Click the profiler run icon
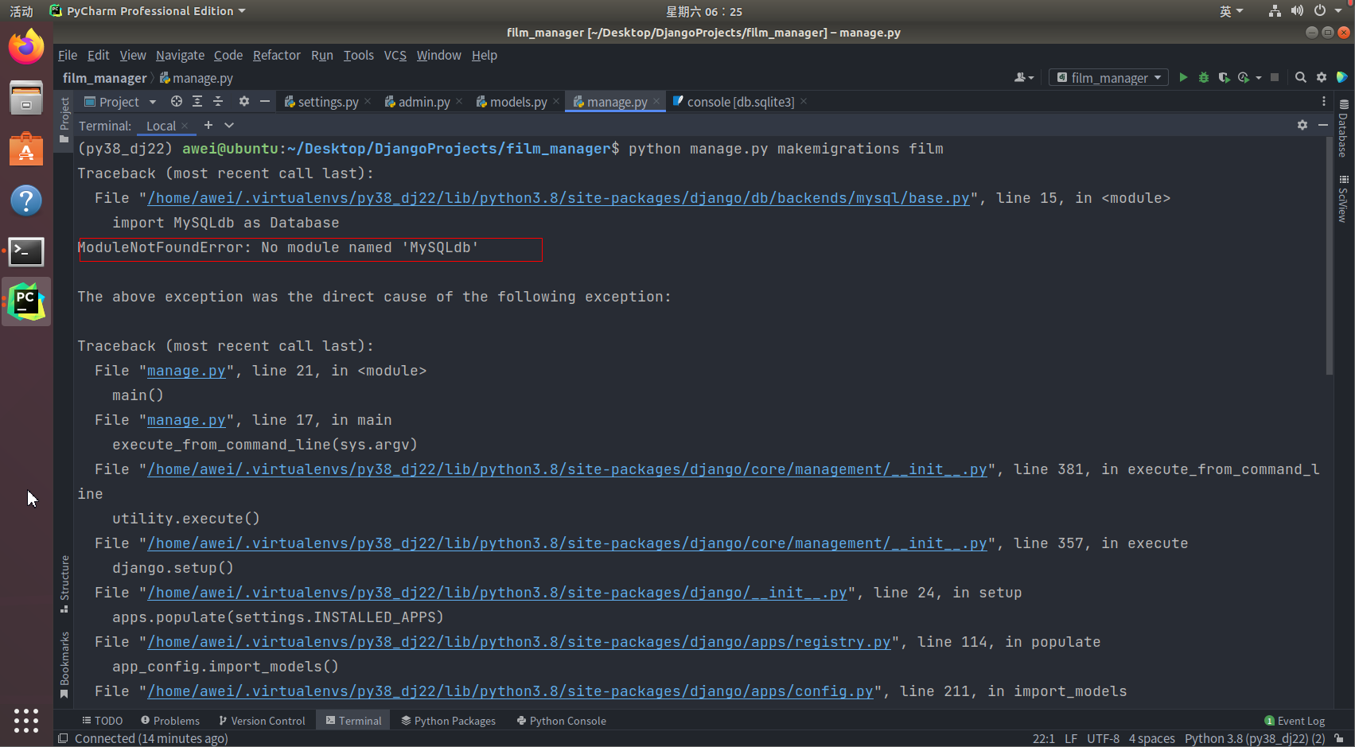 1244,77
